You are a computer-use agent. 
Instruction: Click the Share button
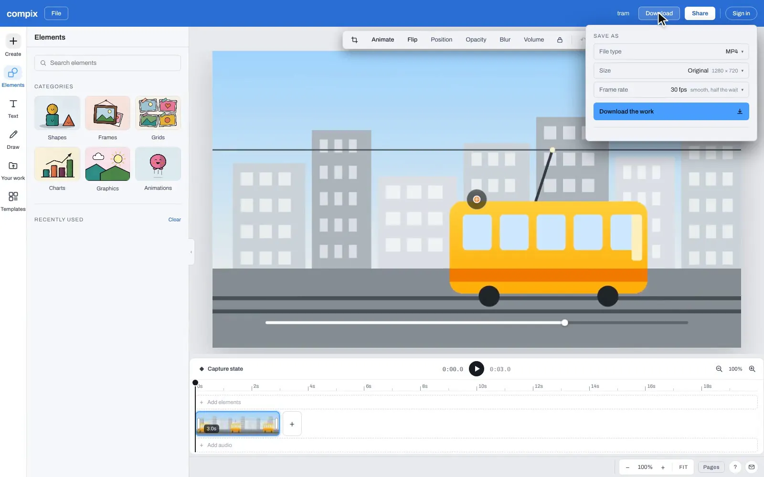point(700,13)
